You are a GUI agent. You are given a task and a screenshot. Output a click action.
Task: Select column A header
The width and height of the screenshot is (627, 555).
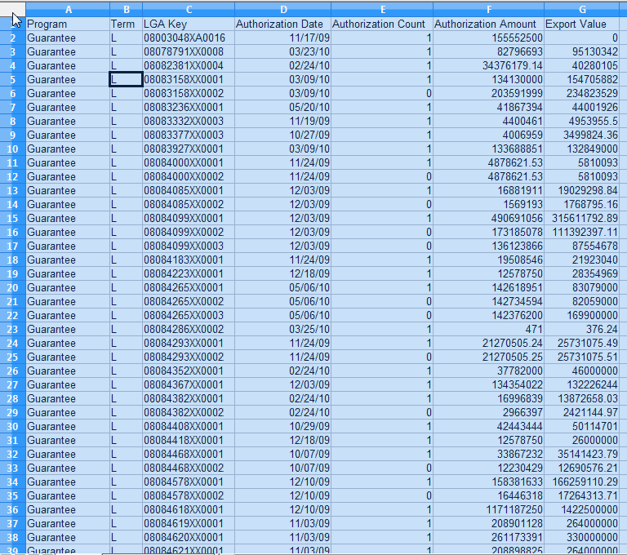pos(68,9)
